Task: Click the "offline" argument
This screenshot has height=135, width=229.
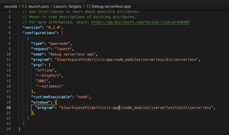Action: tap(45, 70)
